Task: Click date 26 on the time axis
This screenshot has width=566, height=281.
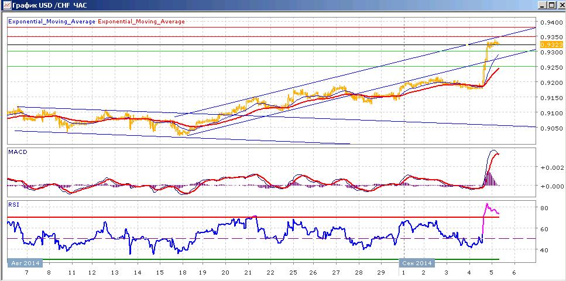Action: pos(313,272)
